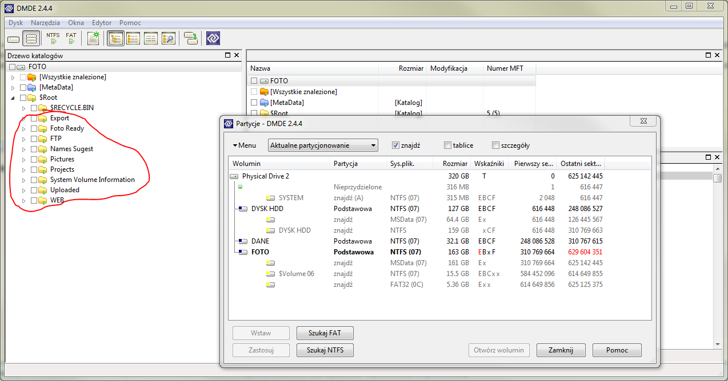Expand the Foto Ready folder node
The image size is (728, 381).
coord(23,128)
